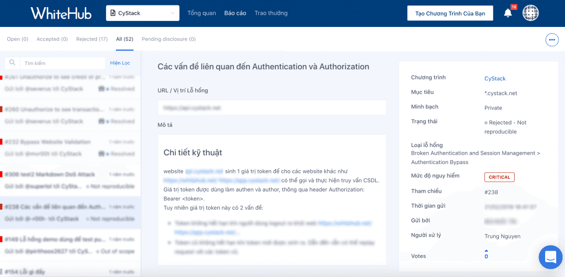565x277 pixels.
Task: Select report #238 Các vấn đề liên quan
Action: point(70,213)
